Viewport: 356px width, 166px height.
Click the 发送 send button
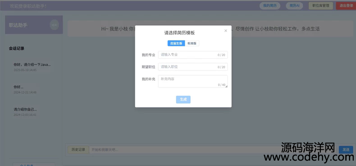tap(346, 150)
